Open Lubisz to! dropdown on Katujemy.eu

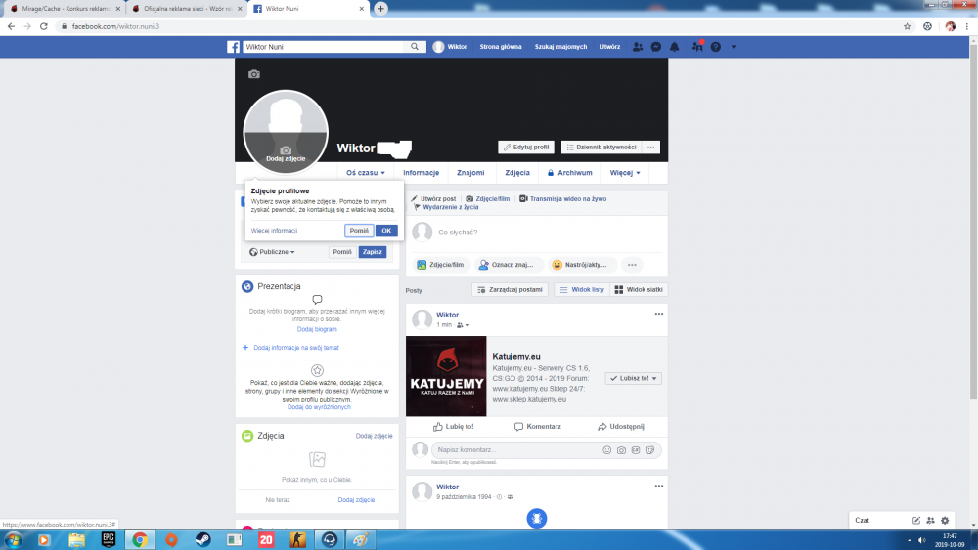pyautogui.click(x=633, y=378)
